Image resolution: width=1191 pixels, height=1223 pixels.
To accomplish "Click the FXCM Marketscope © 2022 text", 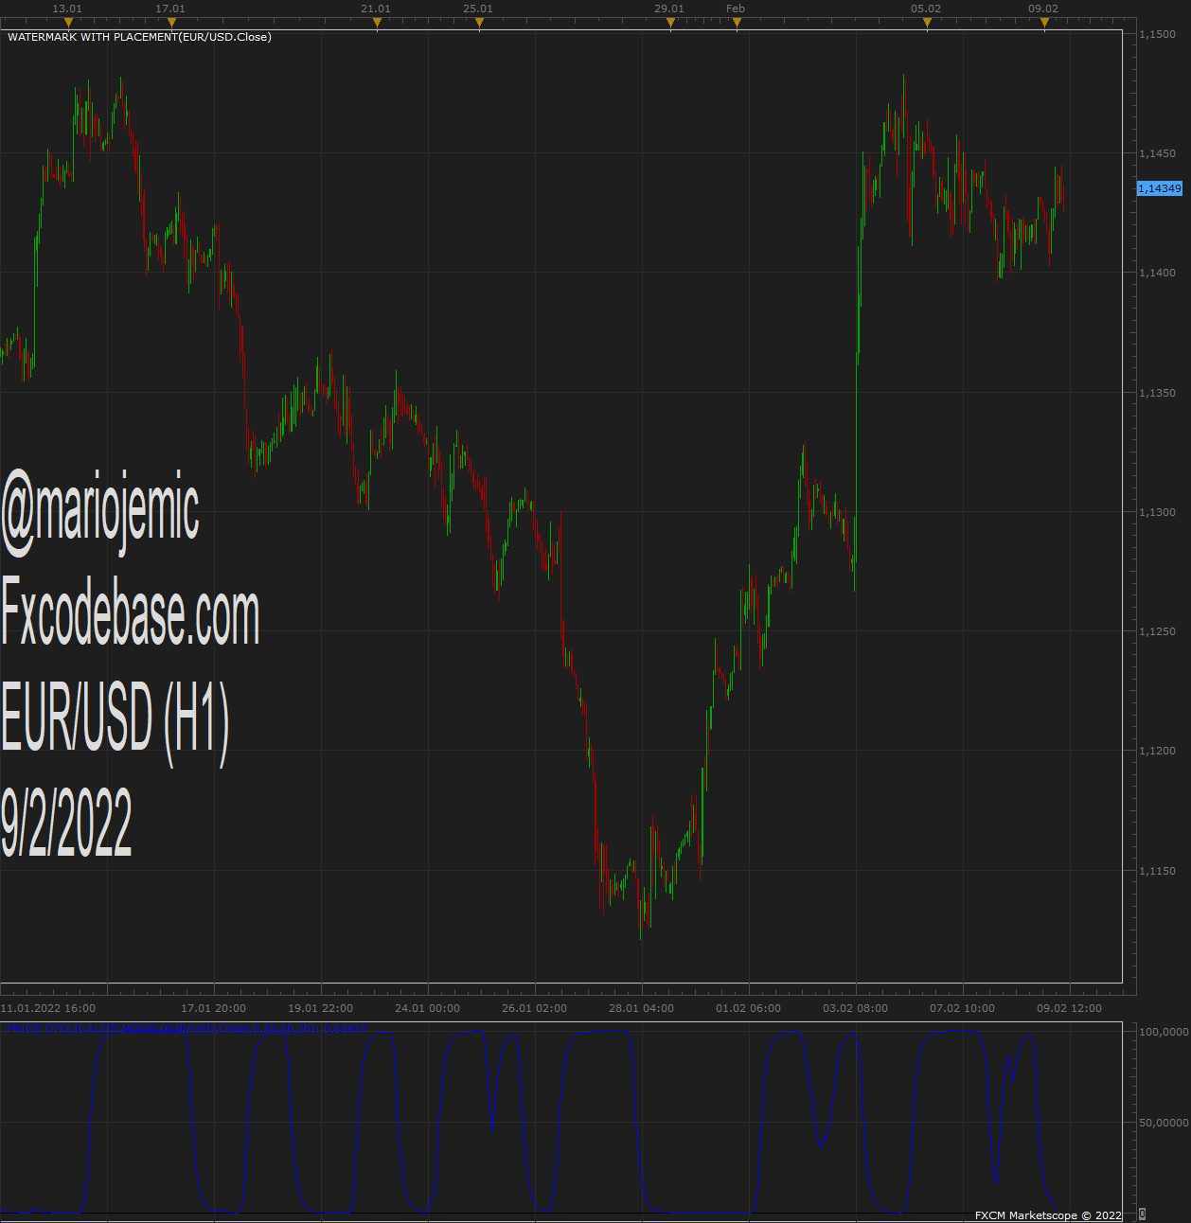I will coord(1048,1215).
